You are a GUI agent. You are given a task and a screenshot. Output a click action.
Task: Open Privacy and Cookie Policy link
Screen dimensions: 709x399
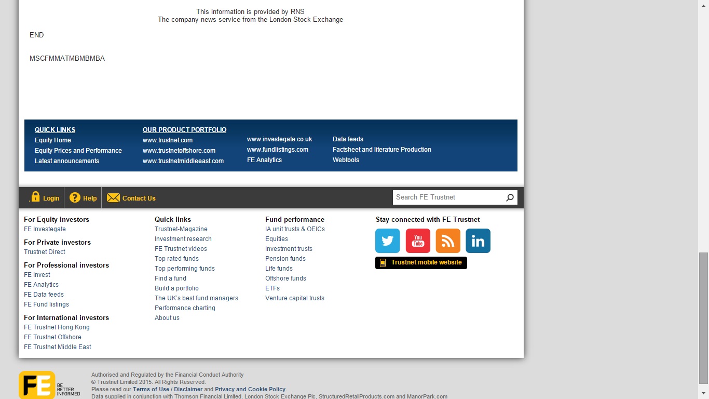250,389
